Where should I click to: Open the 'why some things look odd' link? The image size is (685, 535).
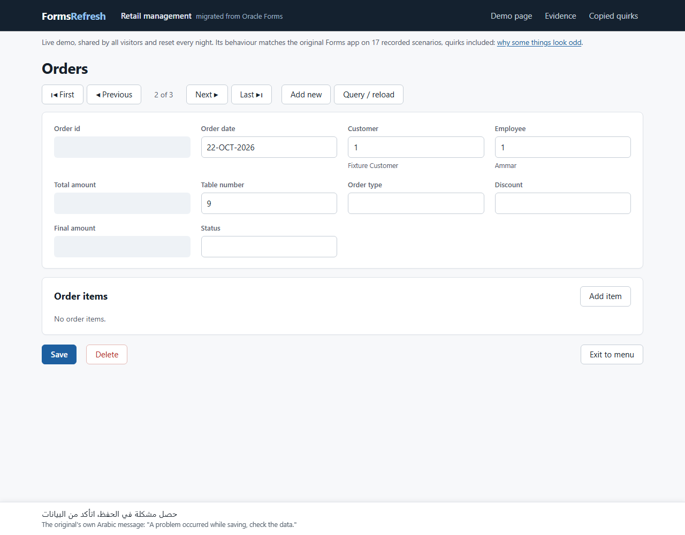point(539,43)
